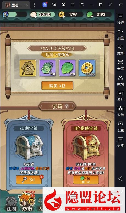The height and width of the screenshot is (213, 126).
Task: Open the 按键 keyboard mapping tool
Action: pos(121,19)
